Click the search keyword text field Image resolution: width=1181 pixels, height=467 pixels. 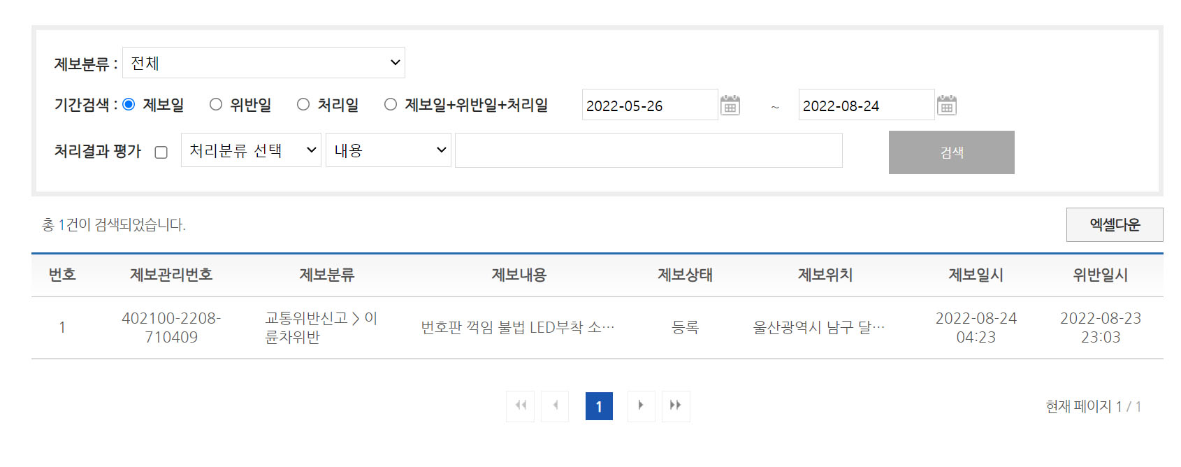pos(649,150)
